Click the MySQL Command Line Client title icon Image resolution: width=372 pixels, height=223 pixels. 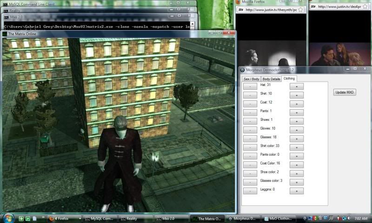(5, 4)
